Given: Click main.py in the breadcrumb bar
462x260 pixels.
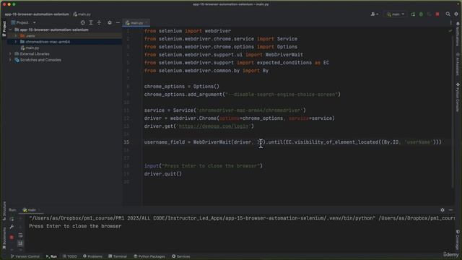Looking at the screenshot, I should coord(82,14).
